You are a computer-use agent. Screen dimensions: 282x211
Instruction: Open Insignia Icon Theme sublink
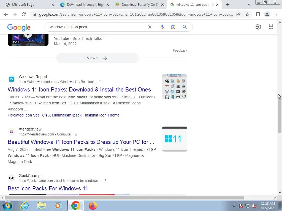coord(102,115)
